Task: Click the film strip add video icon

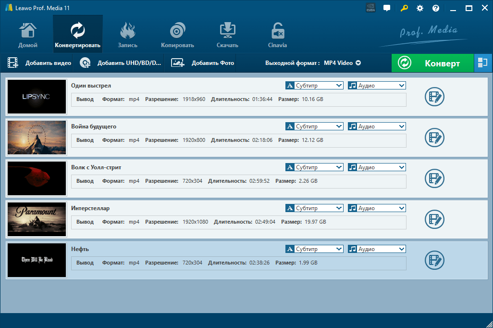Action: click(x=13, y=63)
